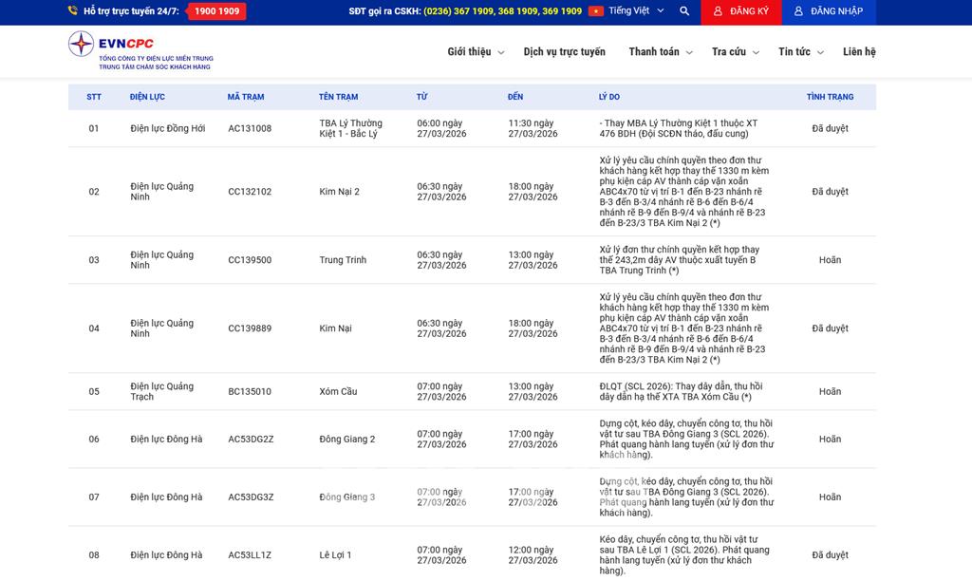The image size is (972, 581).
Task: Go to the Liên hệ page
Action: [x=859, y=52]
